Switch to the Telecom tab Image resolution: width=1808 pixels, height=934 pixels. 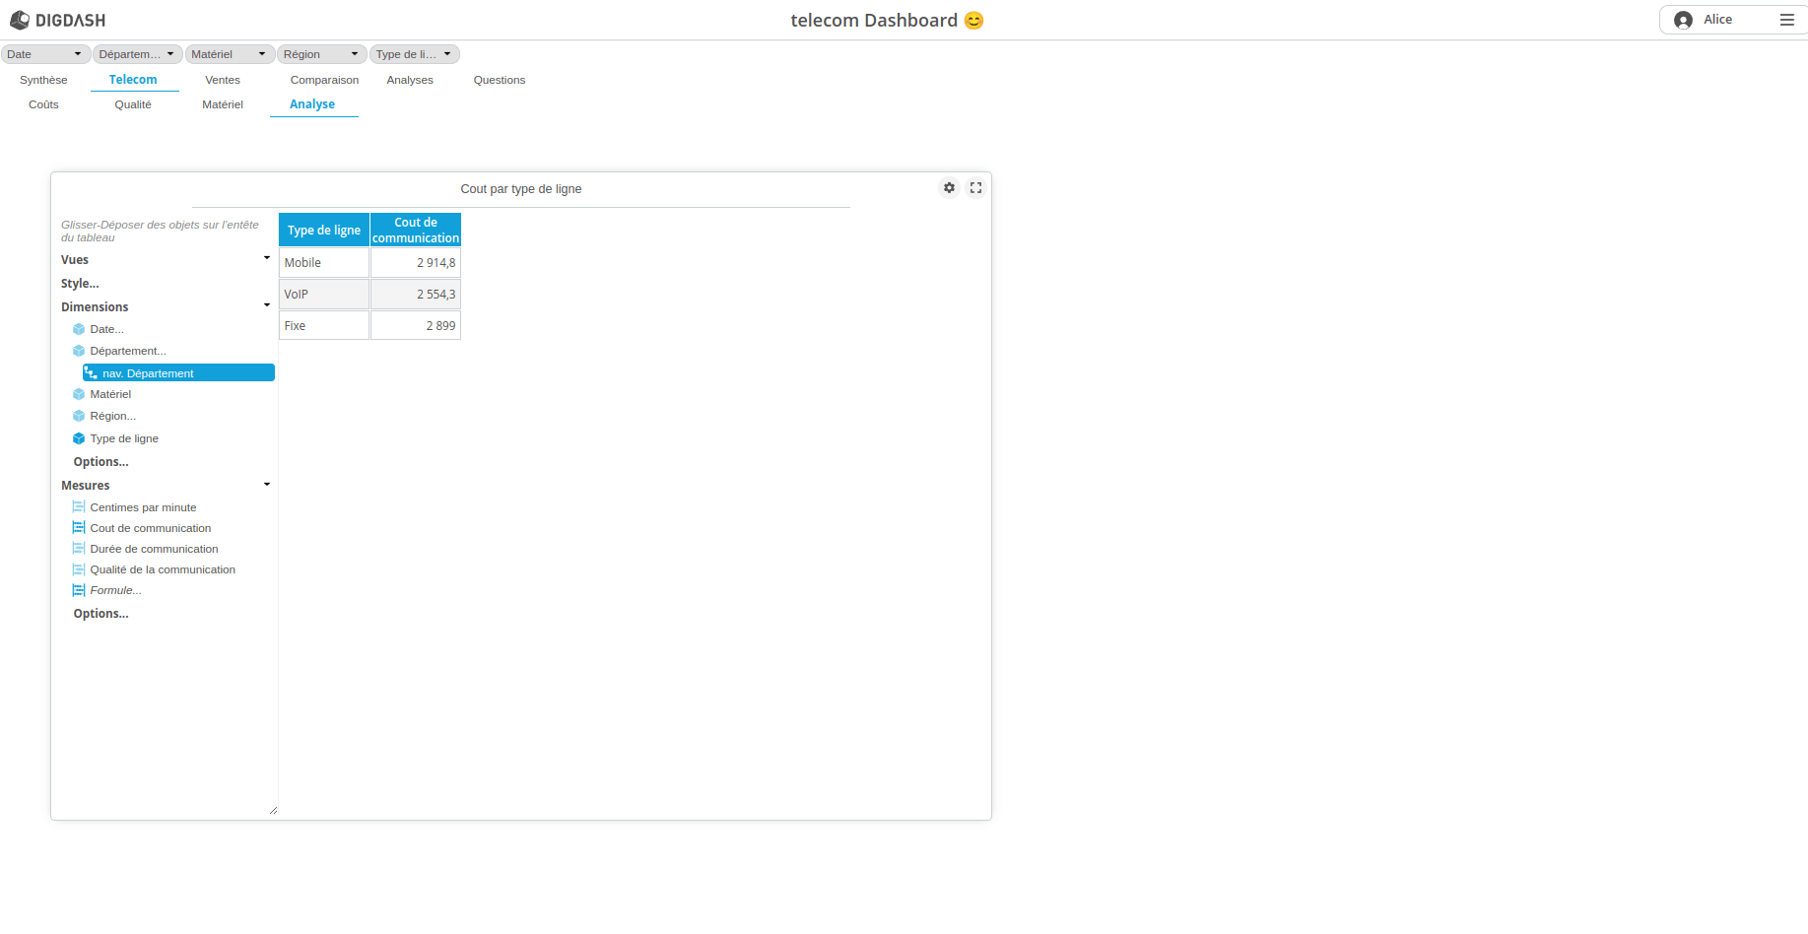tap(133, 80)
